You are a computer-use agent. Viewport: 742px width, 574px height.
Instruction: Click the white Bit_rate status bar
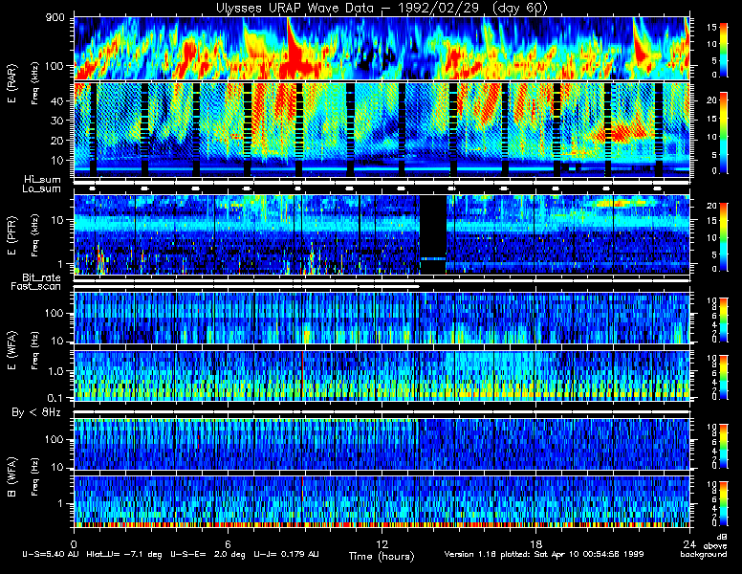[x=382, y=280]
